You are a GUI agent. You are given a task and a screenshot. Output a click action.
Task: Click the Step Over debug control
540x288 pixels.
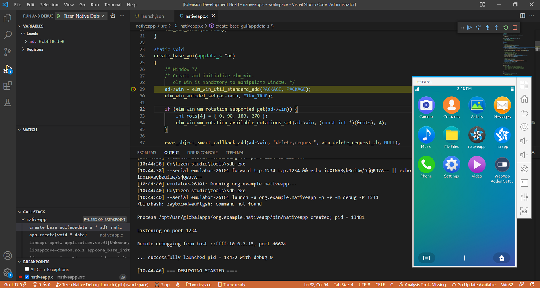(478, 27)
